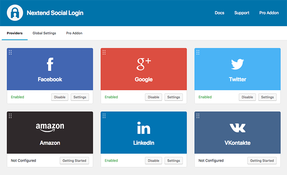Open the Pro Addon tab

pyautogui.click(x=74, y=33)
